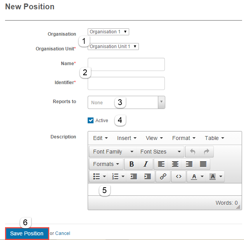Image resolution: width=244 pixels, height=240 pixels.
Task: Open the Insert menu
Action: coord(127,138)
